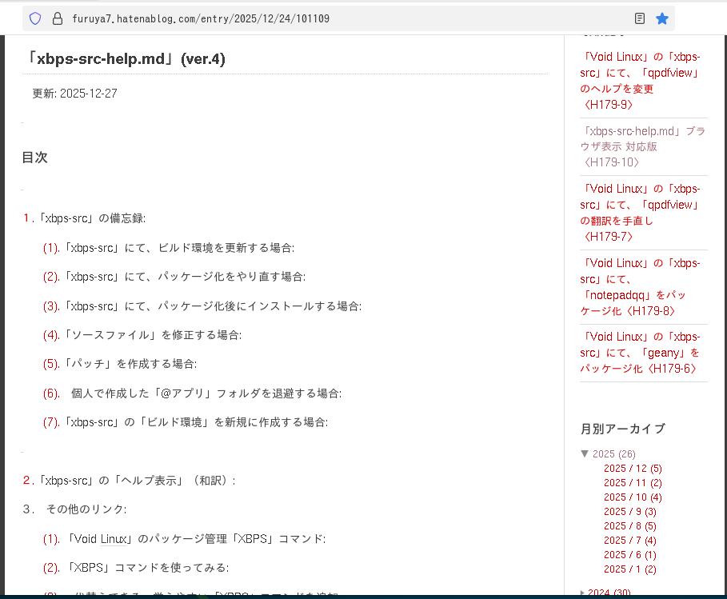Open article title xbps-src-help.md (ver.4)
Viewport: 727px width, 599px height.
pyautogui.click(x=124, y=59)
